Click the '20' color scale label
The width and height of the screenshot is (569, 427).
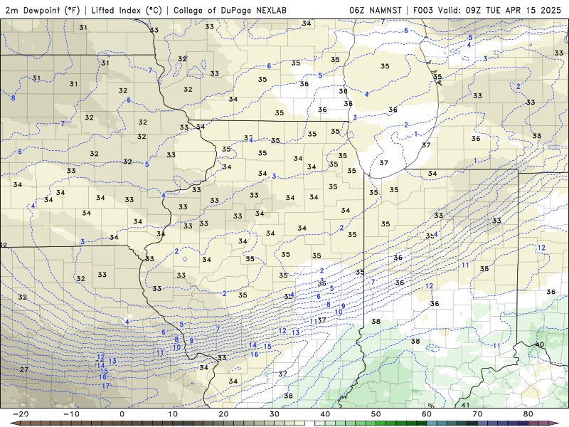pos(223,414)
